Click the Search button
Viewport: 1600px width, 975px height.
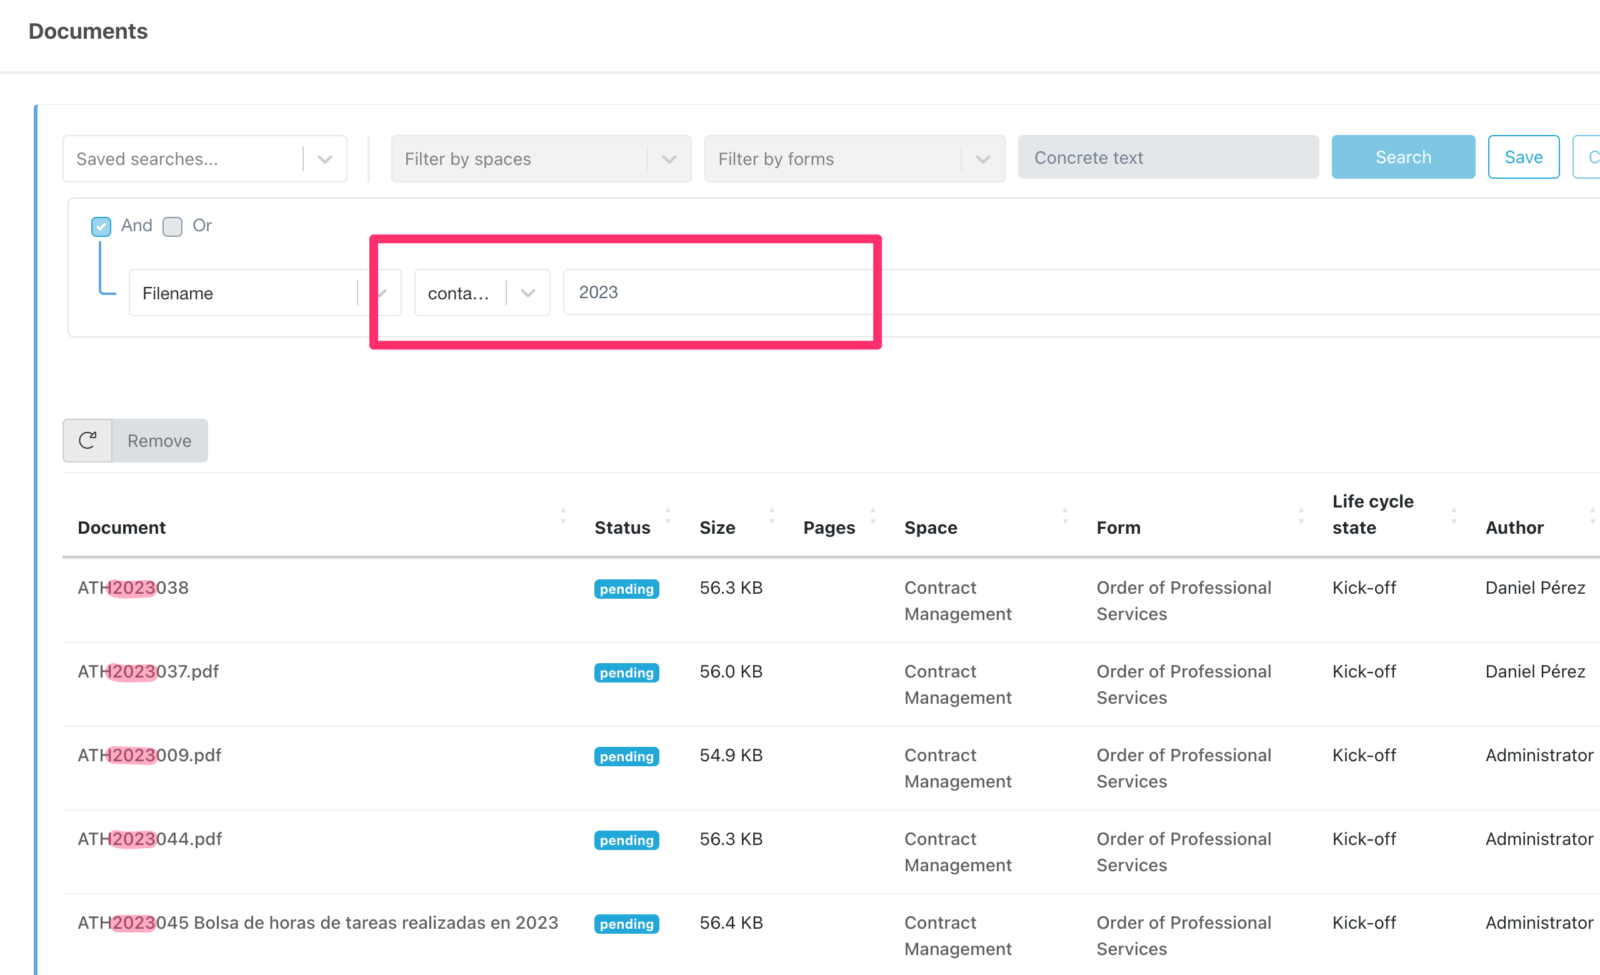click(x=1402, y=157)
